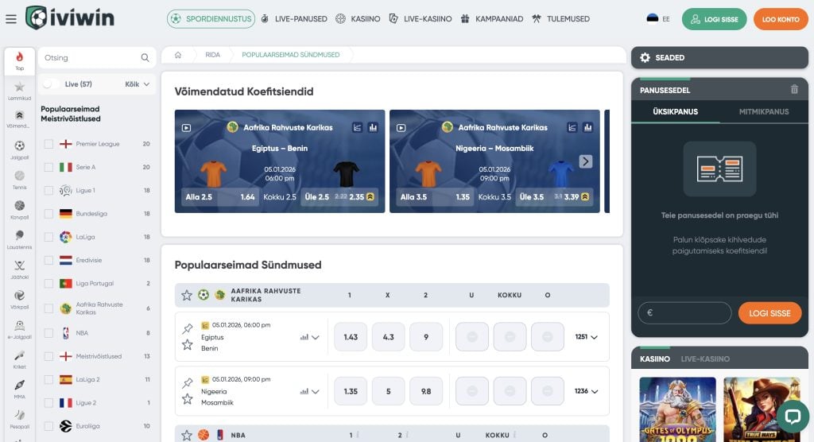Click the trash icon in Panusesedel
The image size is (814, 442).
point(794,90)
